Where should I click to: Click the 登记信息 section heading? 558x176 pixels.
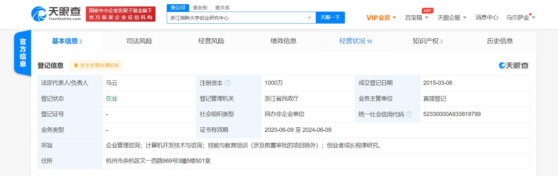51,65
